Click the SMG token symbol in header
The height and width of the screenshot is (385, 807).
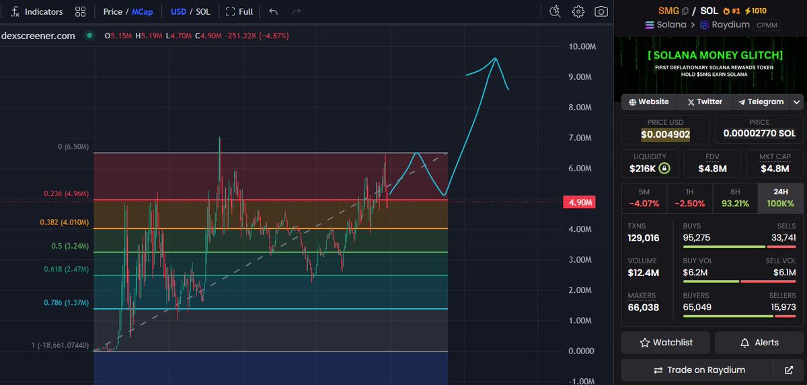[x=669, y=11]
